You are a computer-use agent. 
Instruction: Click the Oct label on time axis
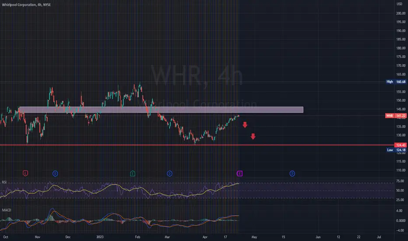point(5,237)
